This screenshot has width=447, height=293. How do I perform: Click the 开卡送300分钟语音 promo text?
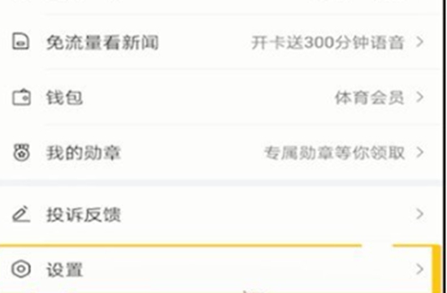328,43
